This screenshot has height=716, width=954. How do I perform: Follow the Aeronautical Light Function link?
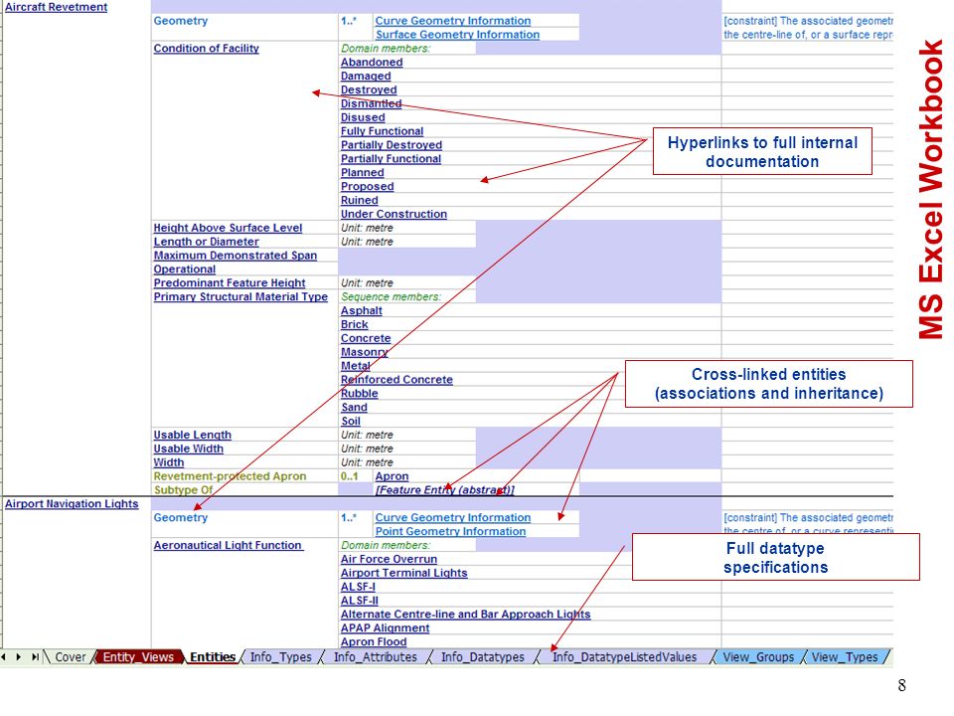pos(228,545)
